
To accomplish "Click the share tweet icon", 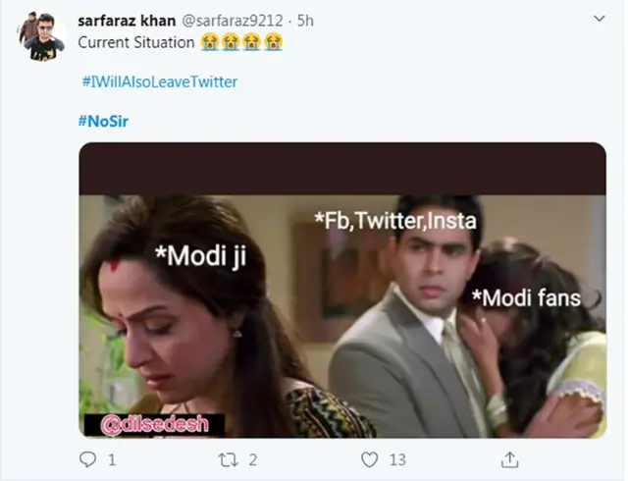I will pos(510,459).
